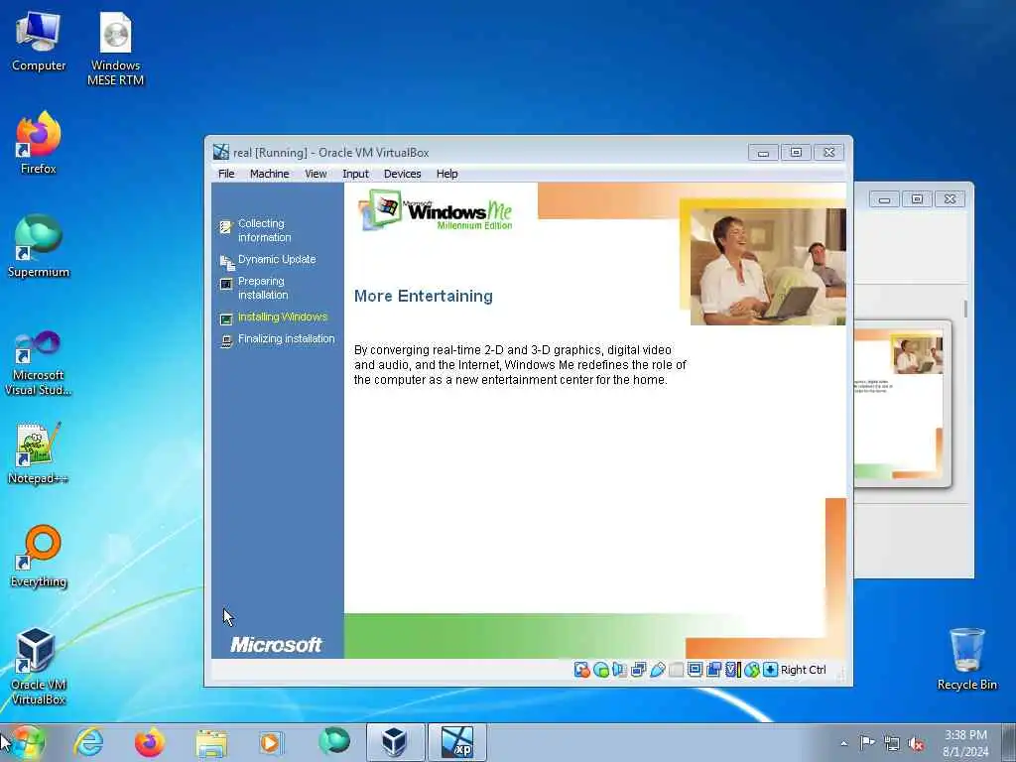The width and height of the screenshot is (1016, 762).
Task: Open the Devices menu
Action: [402, 174]
